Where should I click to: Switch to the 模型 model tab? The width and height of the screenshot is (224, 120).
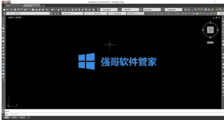(7, 117)
